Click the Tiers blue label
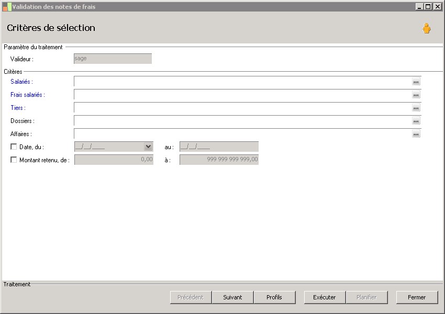 [x=18, y=108]
